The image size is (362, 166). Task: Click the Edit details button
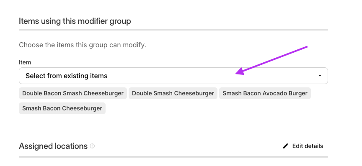tap(303, 146)
